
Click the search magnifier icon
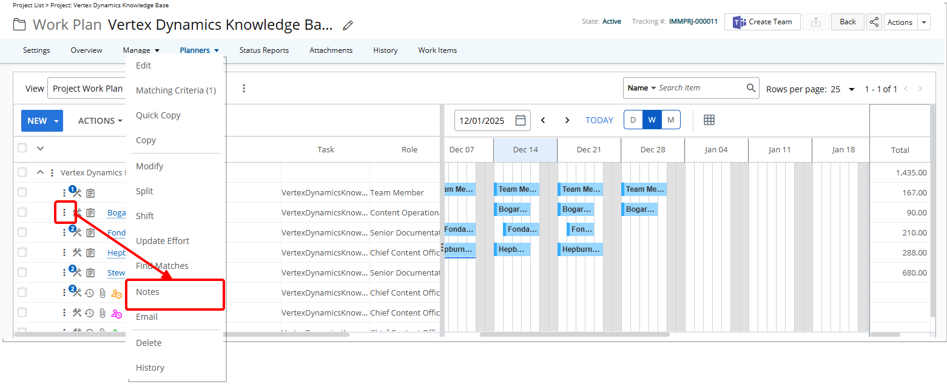(x=751, y=88)
